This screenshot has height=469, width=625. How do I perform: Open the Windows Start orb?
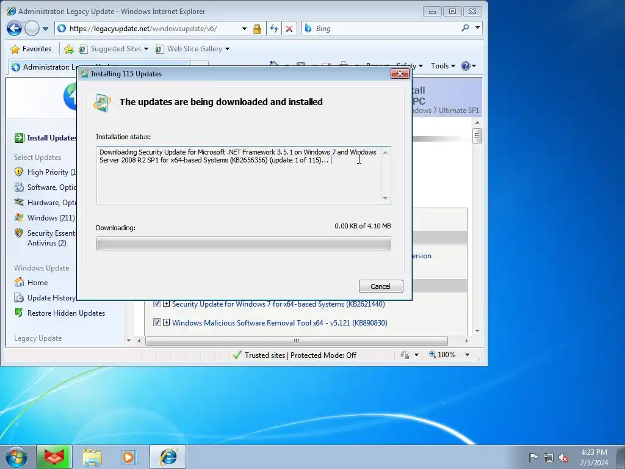[16, 457]
